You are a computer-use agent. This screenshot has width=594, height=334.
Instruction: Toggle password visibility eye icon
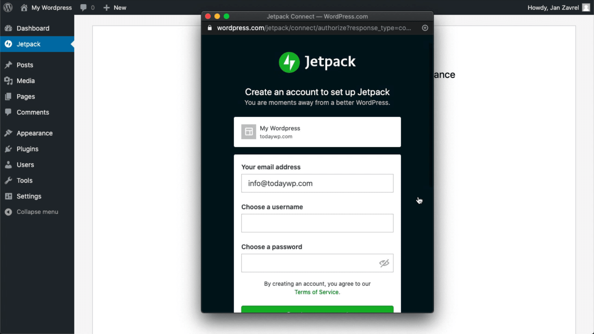point(384,263)
